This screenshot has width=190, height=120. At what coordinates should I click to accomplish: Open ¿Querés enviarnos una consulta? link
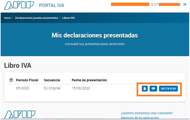147,113
